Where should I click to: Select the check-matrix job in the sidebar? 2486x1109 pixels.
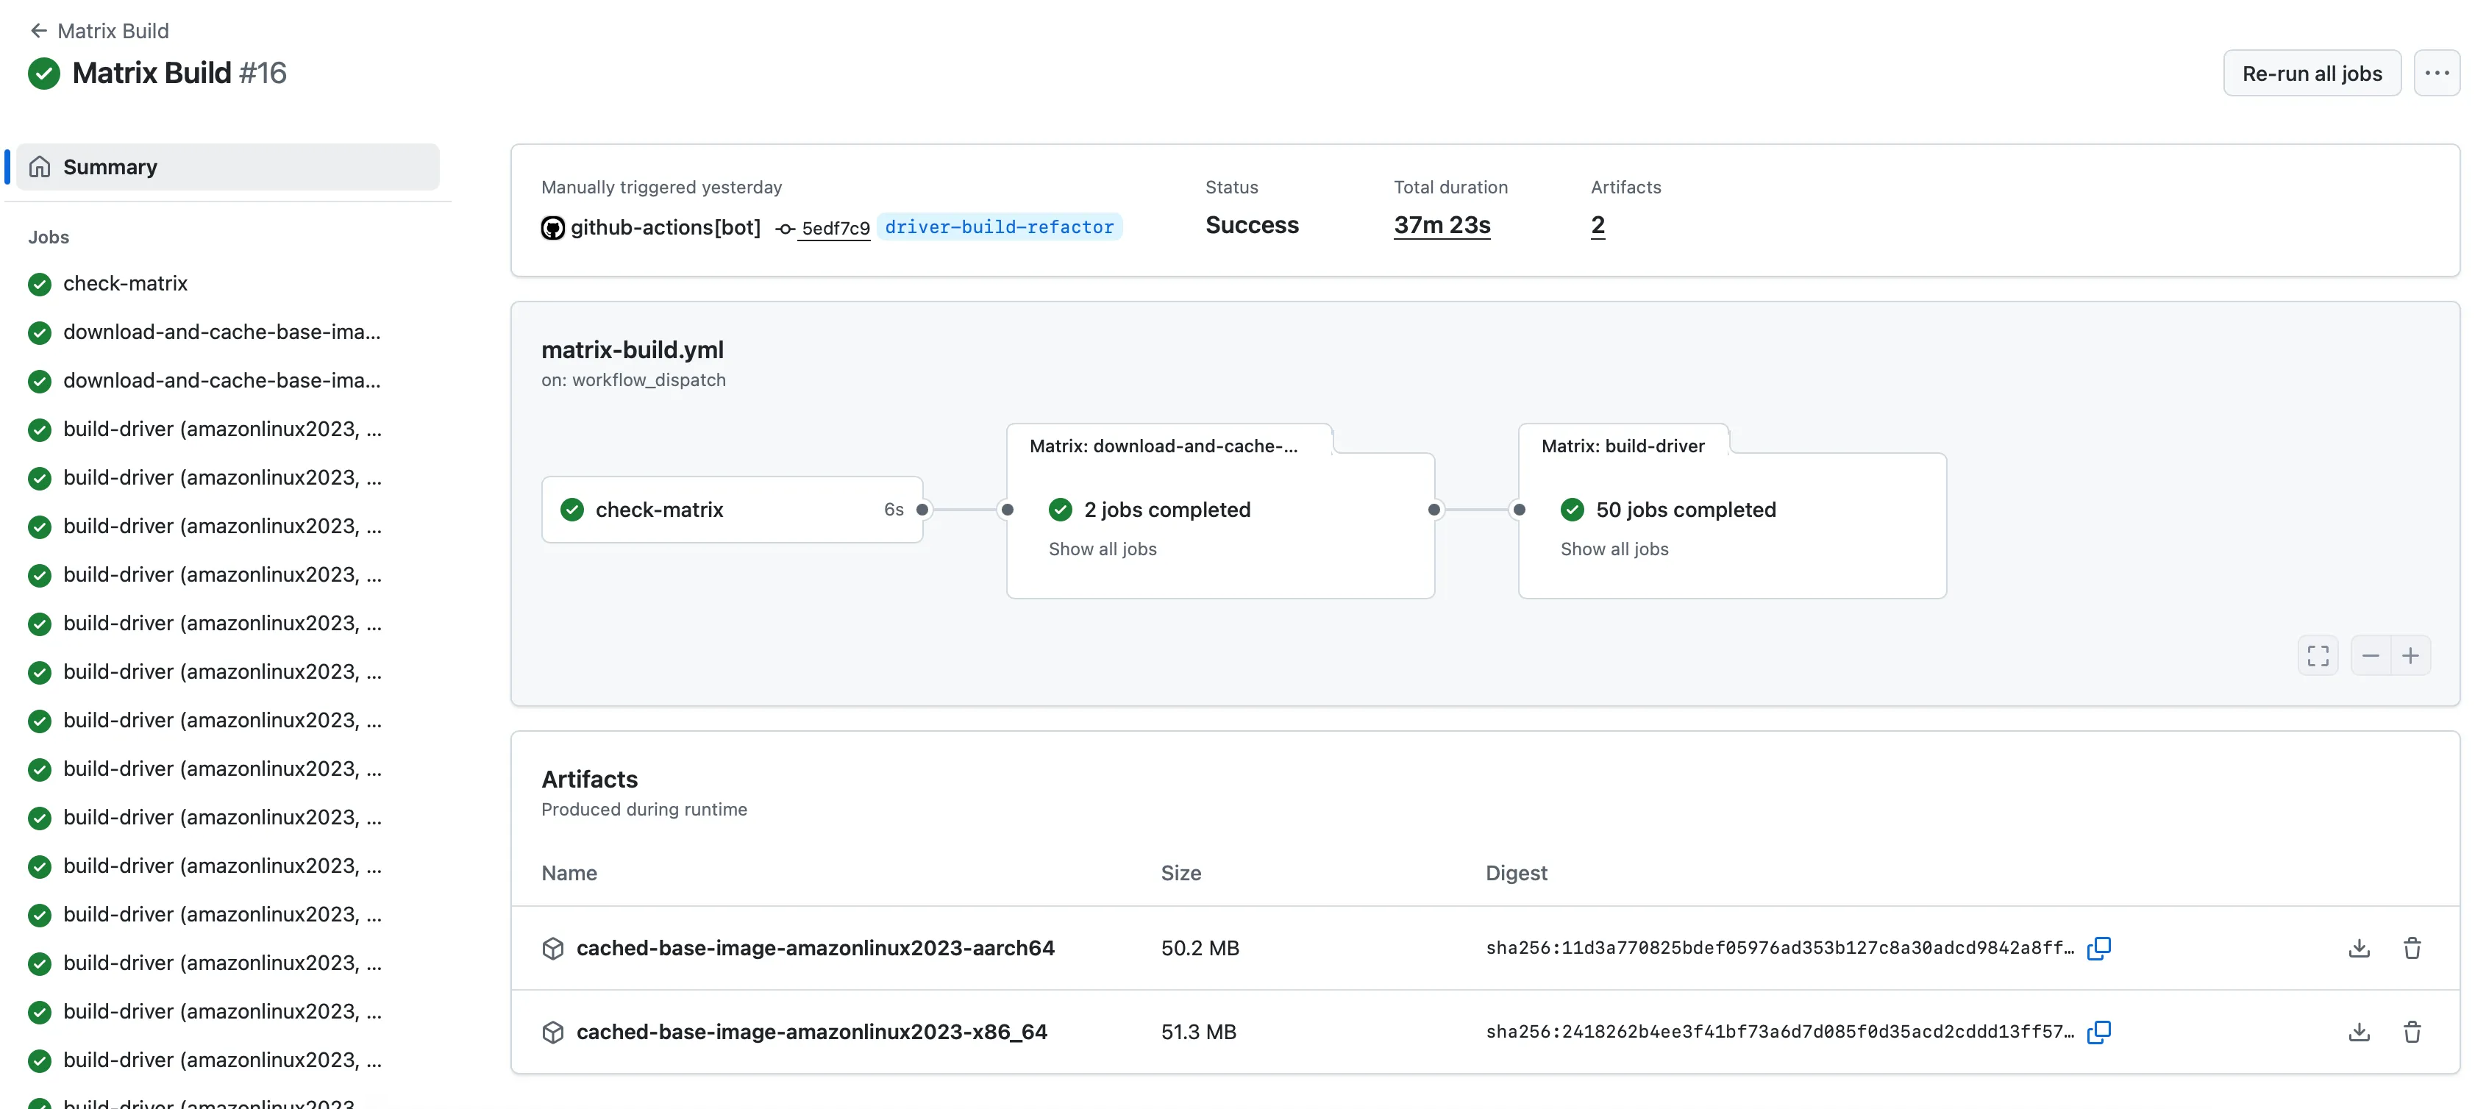click(x=124, y=283)
